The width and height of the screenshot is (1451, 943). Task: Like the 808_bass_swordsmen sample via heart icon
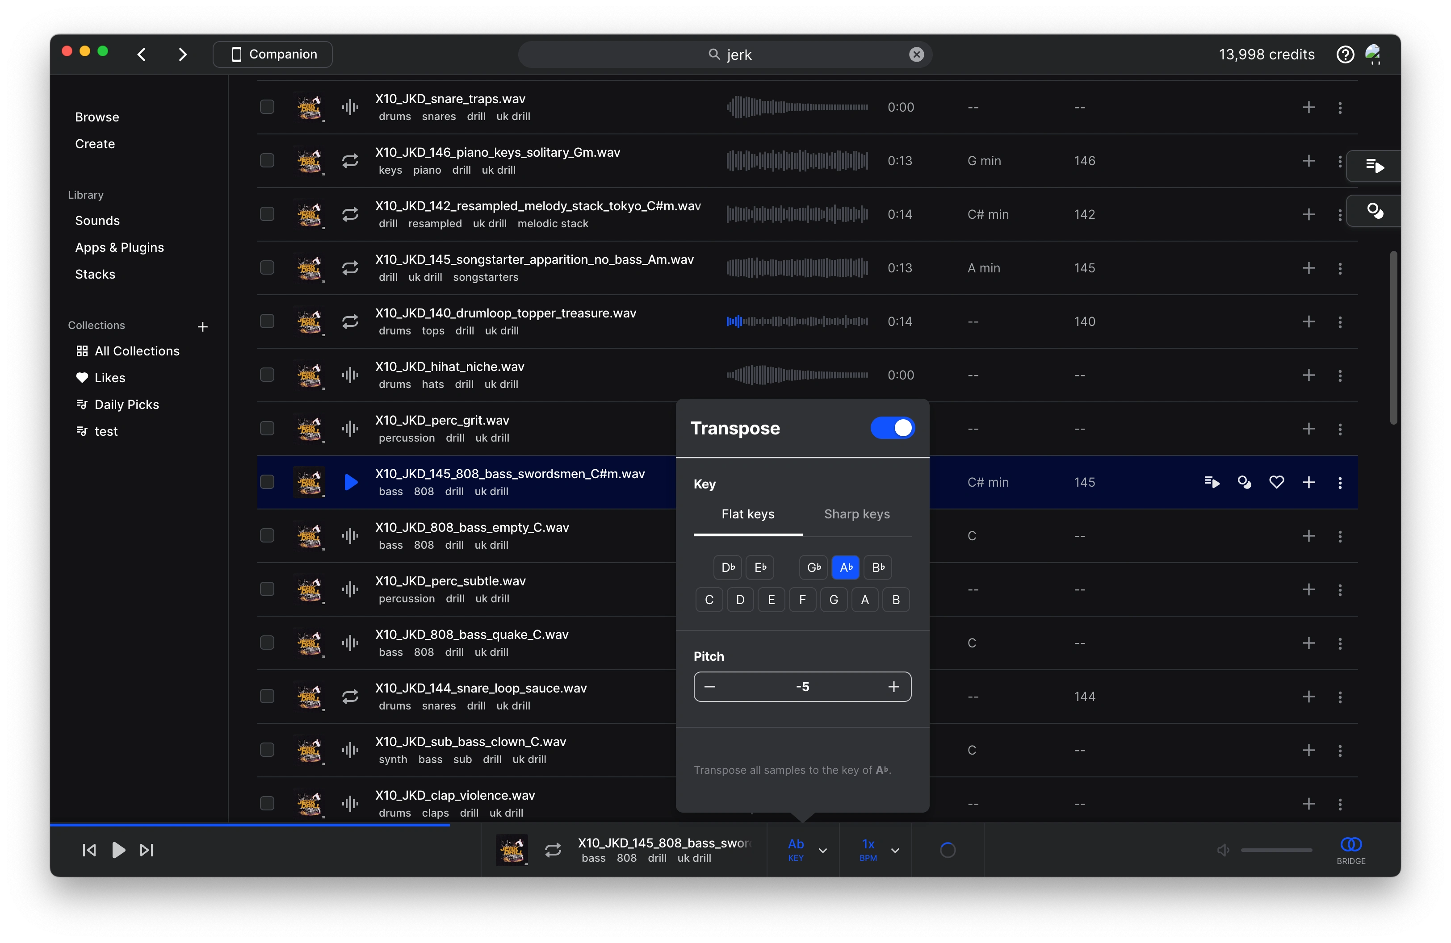(1277, 482)
